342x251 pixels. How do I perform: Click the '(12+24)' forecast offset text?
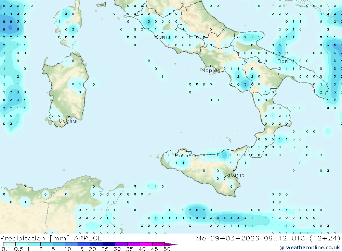point(325,238)
